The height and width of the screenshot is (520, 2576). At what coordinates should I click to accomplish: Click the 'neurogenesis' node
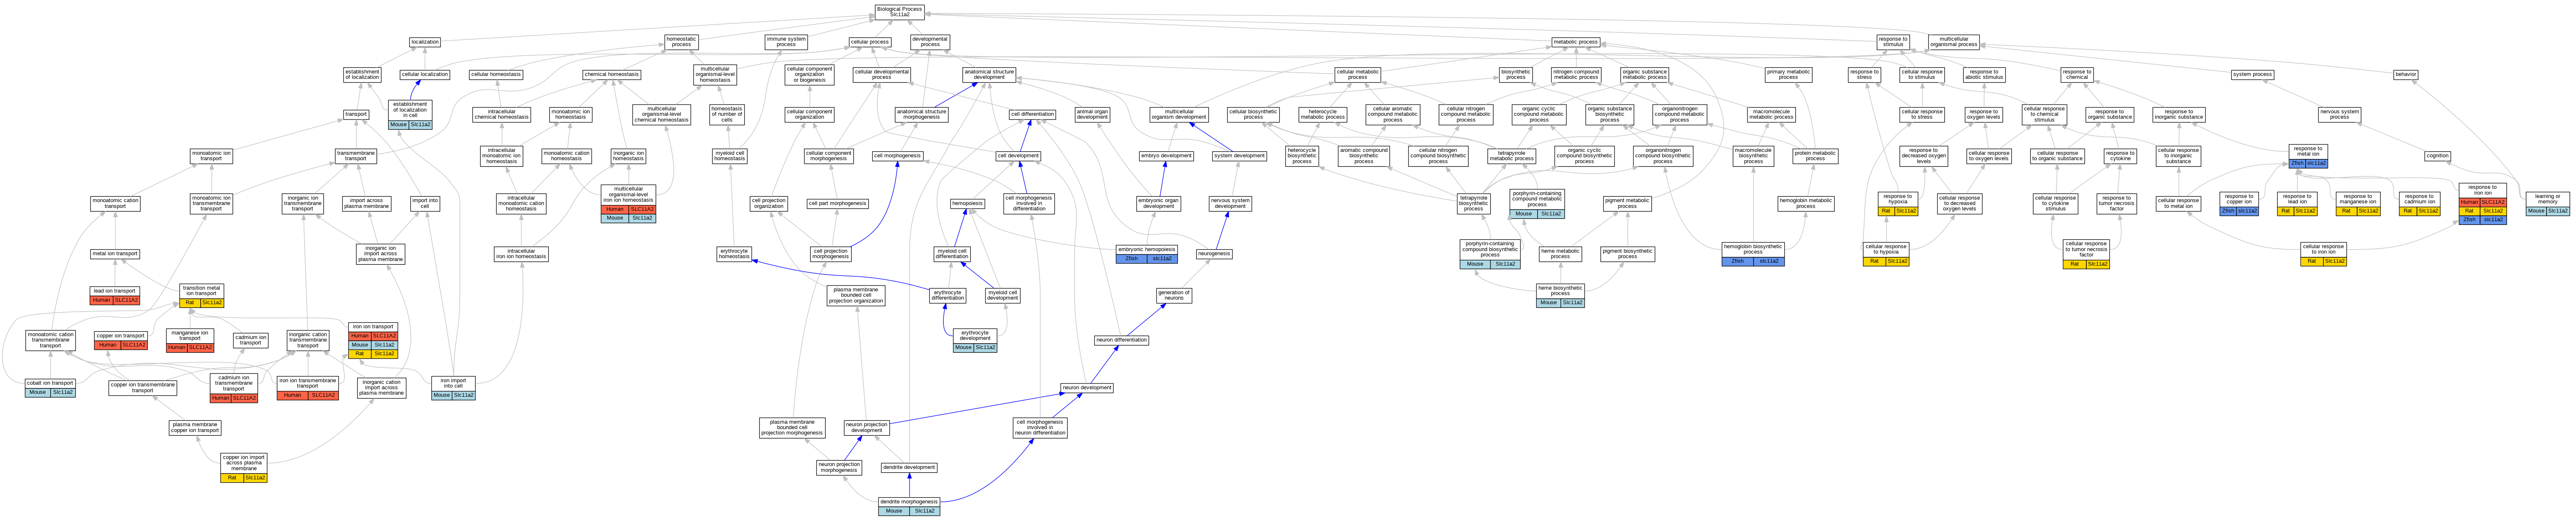[1214, 254]
